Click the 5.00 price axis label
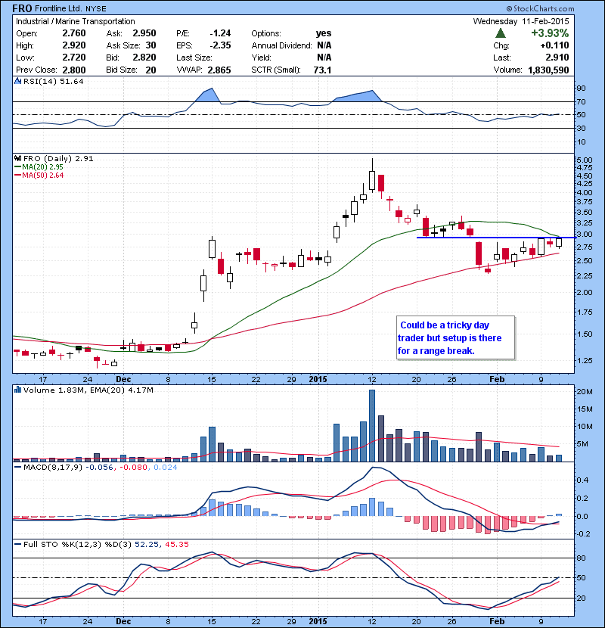Image resolution: width=605 pixels, height=628 pixels. pyautogui.click(x=583, y=160)
